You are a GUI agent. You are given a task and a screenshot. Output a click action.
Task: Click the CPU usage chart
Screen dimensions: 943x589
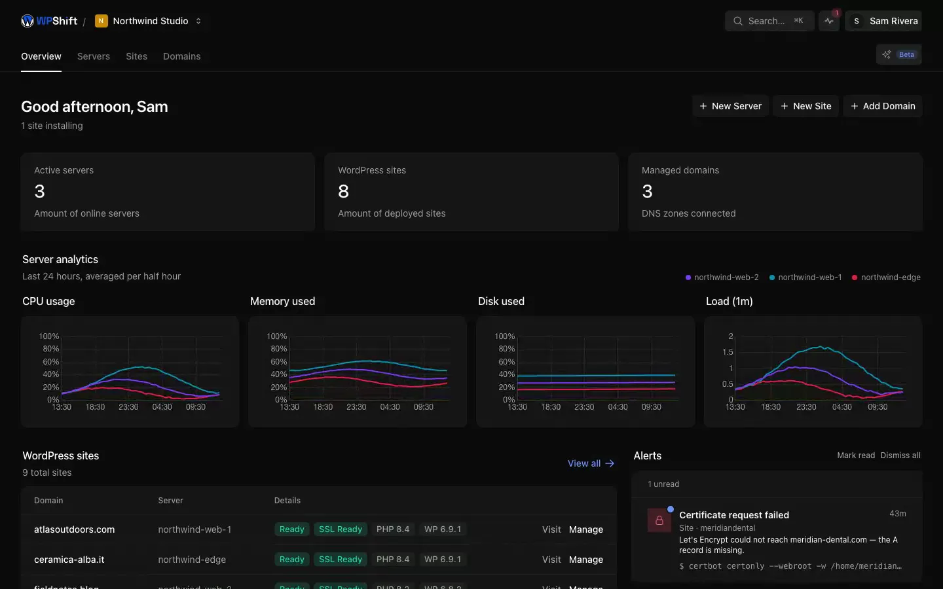pyautogui.click(x=130, y=372)
